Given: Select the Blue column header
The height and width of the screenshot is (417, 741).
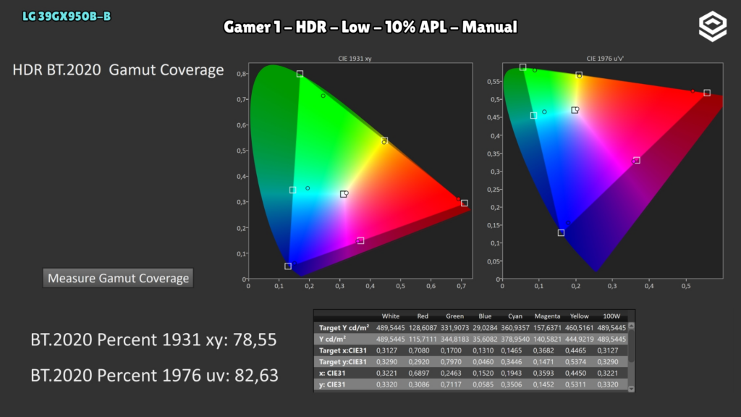Looking at the screenshot, I should [x=485, y=316].
